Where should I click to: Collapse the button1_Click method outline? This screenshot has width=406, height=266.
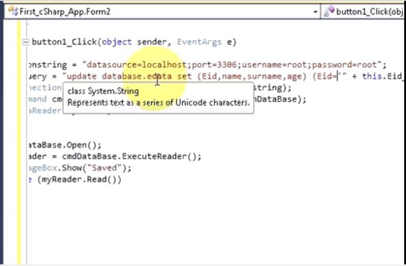[26, 42]
